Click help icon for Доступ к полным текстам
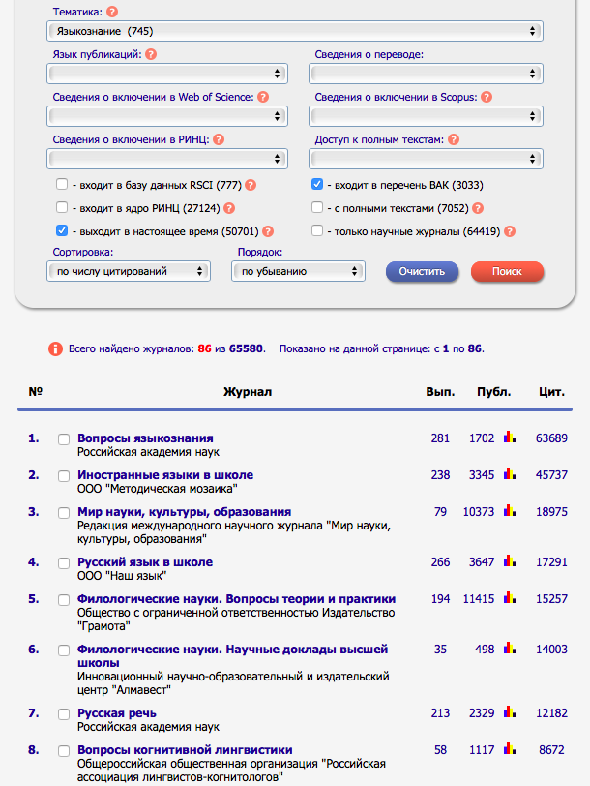 [x=454, y=139]
